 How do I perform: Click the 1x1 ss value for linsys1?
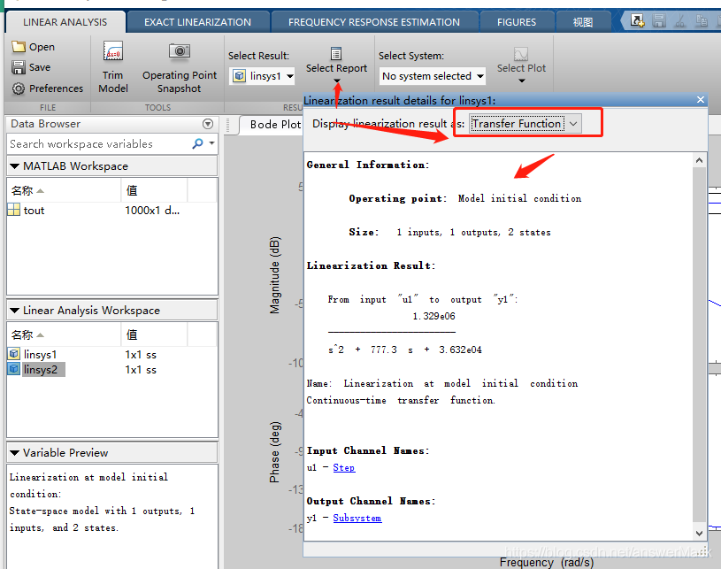click(141, 355)
